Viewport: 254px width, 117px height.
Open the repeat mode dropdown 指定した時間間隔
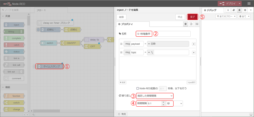click(x=154, y=96)
